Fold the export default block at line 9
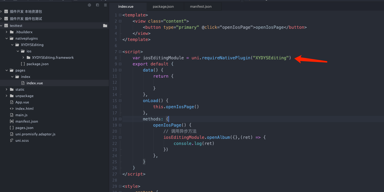 coord(120,64)
